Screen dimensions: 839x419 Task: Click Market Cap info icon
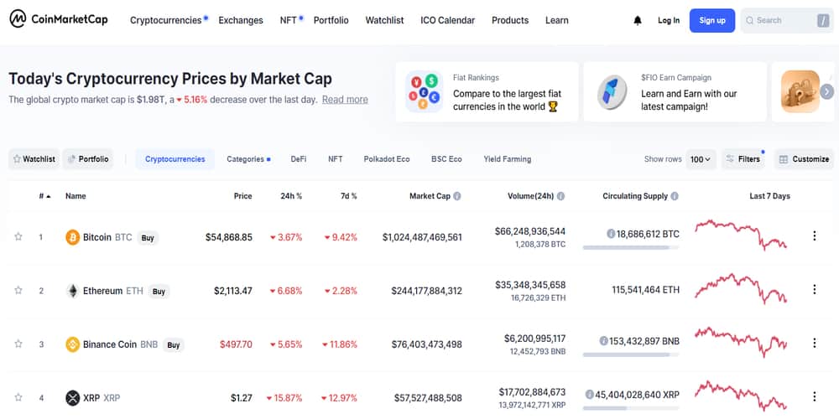(457, 196)
